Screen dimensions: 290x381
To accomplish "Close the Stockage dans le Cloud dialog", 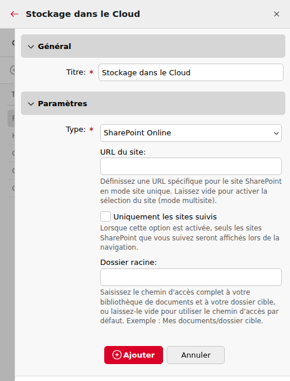I will (x=277, y=14).
